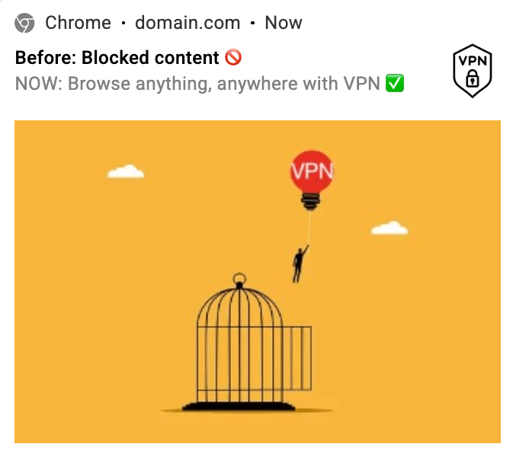The width and height of the screenshot is (513, 463).
Task: Click the hanging person silhouette
Action: [x=300, y=263]
